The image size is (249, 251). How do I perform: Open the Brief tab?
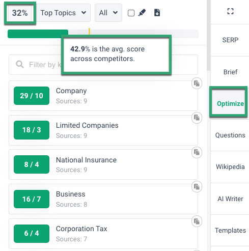[230, 72]
